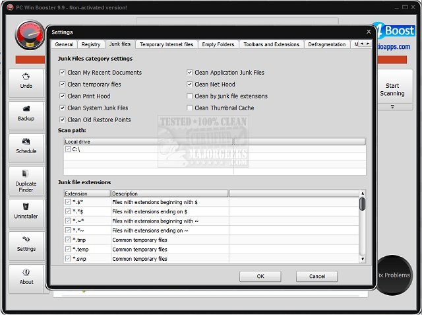The image size is (422, 315).
Task: Click the Cancel button
Action: click(x=316, y=276)
